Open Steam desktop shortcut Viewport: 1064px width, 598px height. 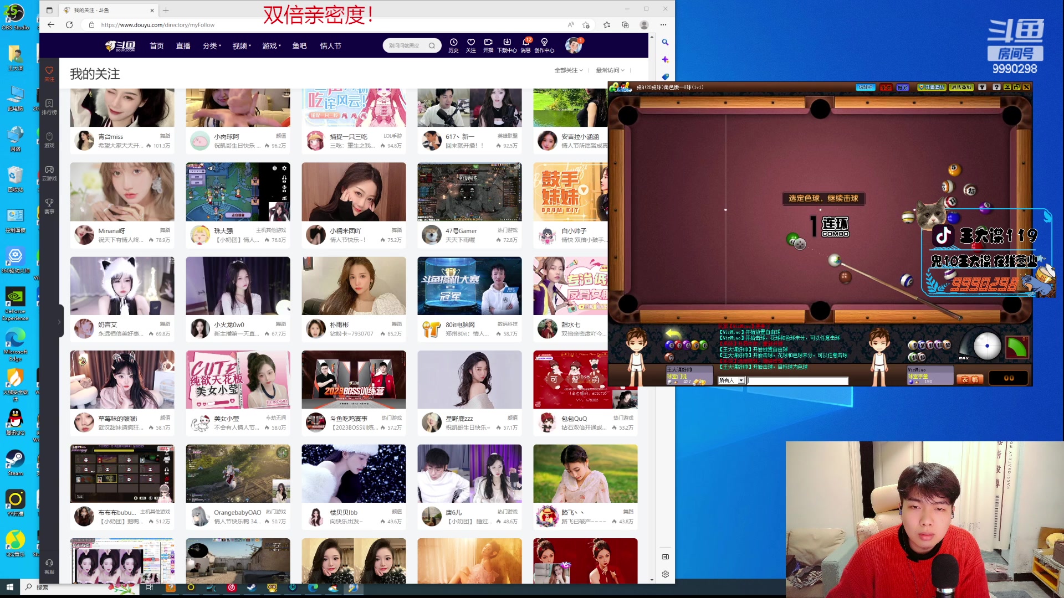click(16, 462)
